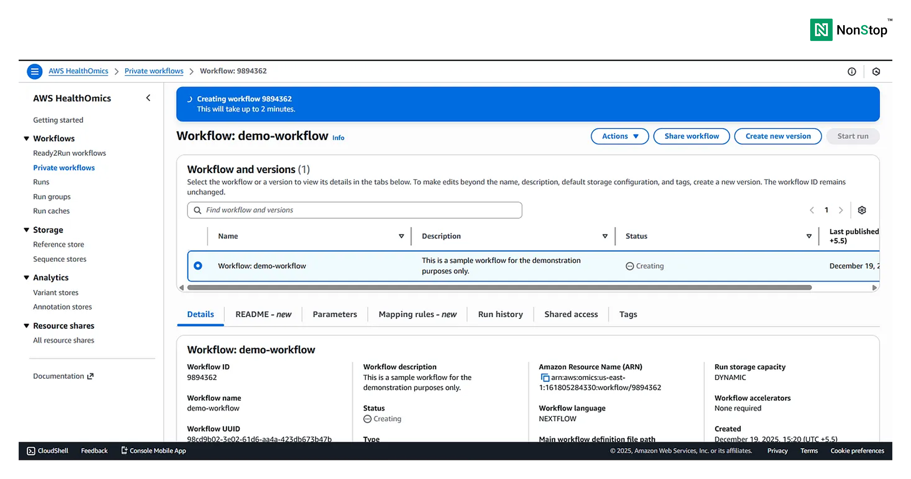Collapse the Storage sidebar section

point(26,230)
